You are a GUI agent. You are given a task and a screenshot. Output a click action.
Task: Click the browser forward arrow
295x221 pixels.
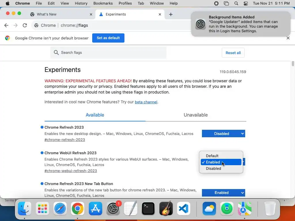tap(16, 25)
